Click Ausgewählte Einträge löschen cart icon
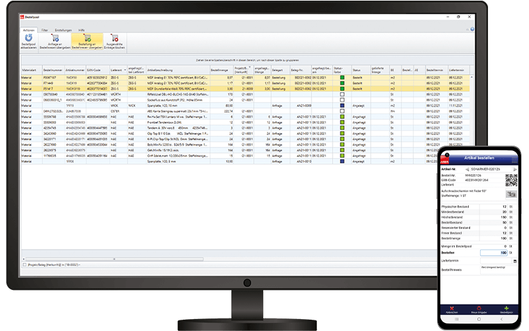The image size is (529, 331). (x=114, y=38)
